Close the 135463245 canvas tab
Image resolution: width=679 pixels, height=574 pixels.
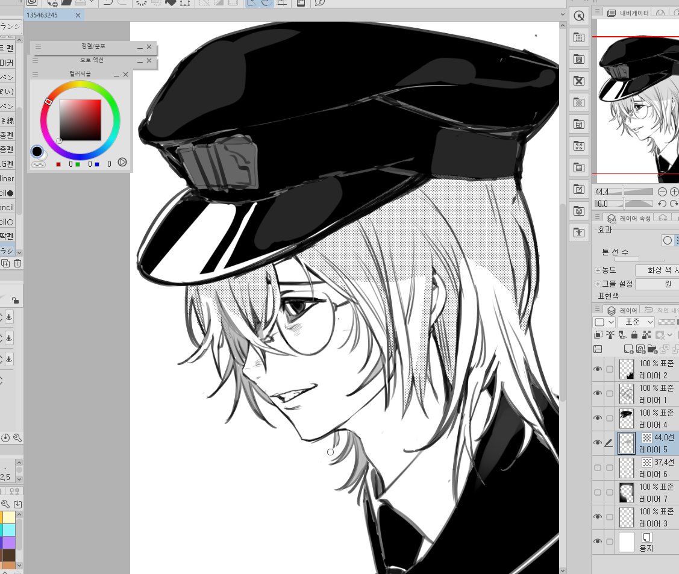click(x=78, y=15)
